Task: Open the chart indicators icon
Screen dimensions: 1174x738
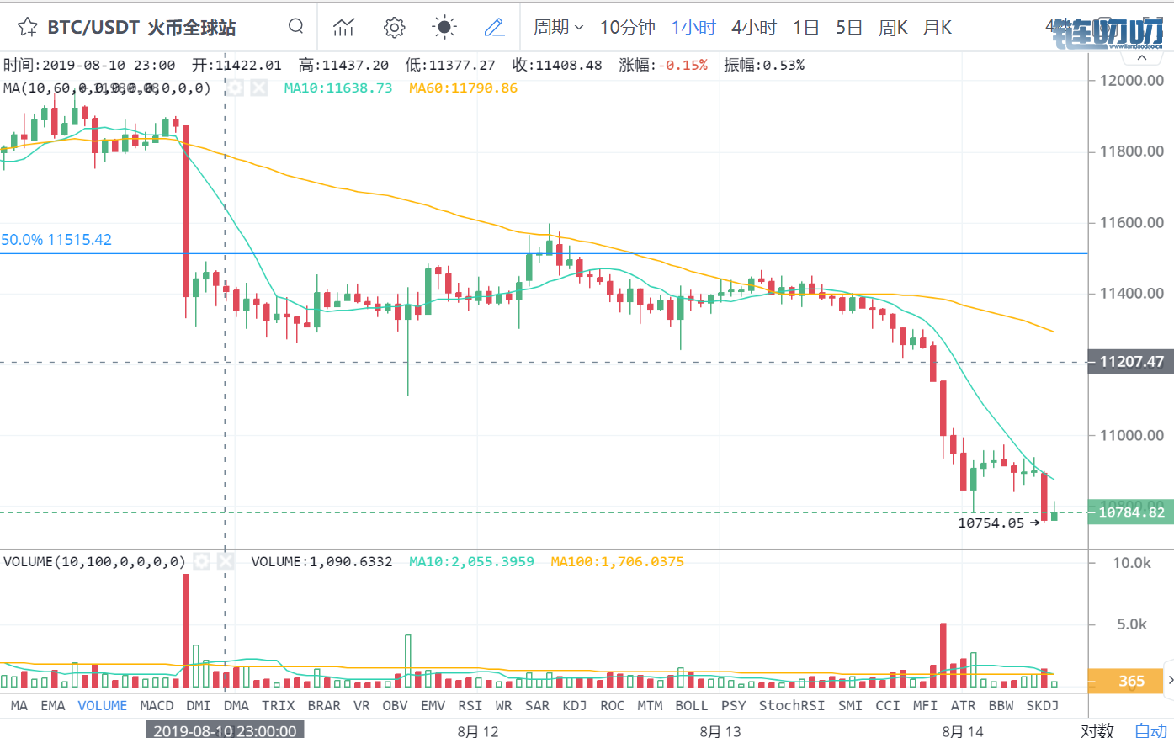Action: pyautogui.click(x=343, y=27)
